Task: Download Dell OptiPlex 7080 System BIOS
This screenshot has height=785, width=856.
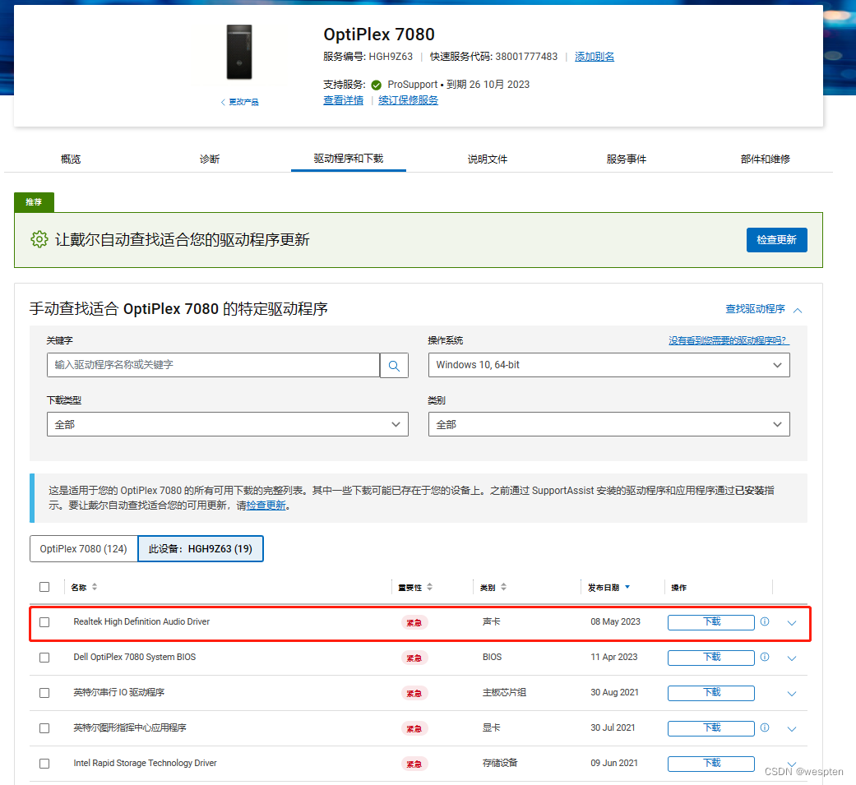Action: pos(710,658)
